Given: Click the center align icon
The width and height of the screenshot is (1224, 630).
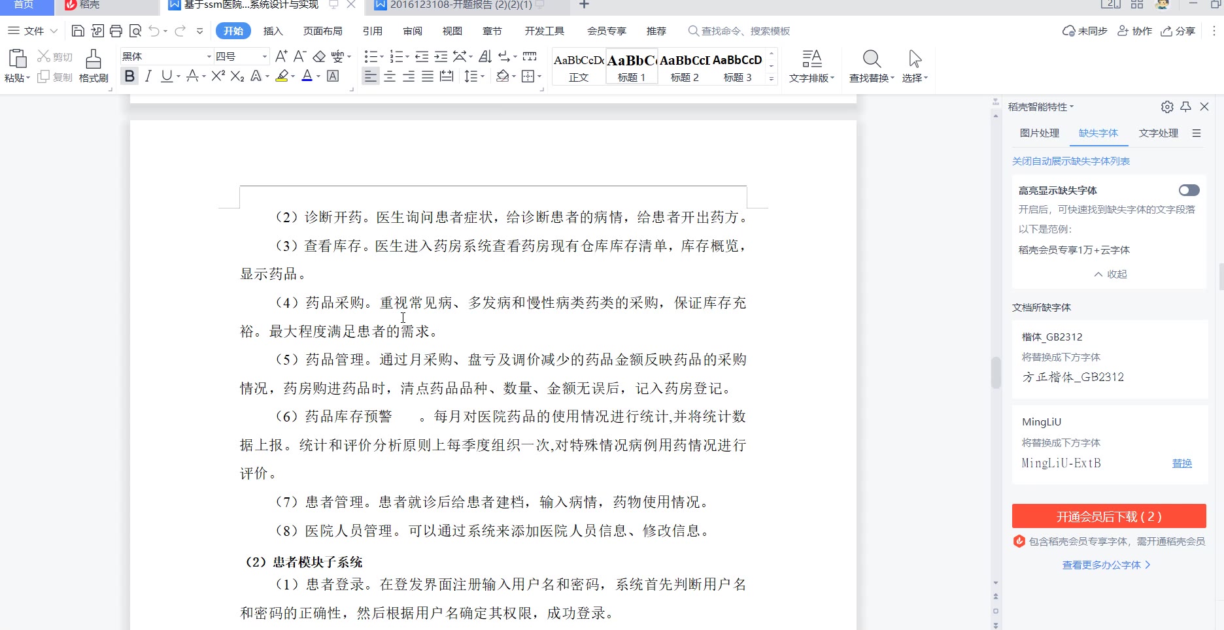Looking at the screenshot, I should coord(390,76).
